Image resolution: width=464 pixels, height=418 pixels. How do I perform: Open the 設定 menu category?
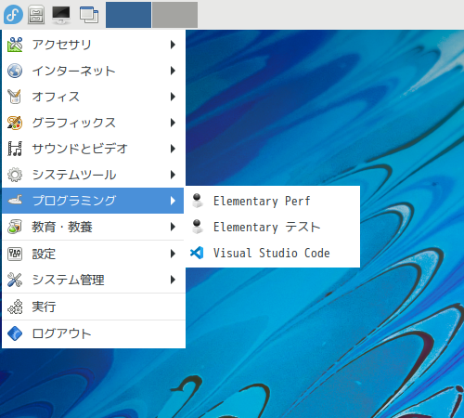(93, 254)
